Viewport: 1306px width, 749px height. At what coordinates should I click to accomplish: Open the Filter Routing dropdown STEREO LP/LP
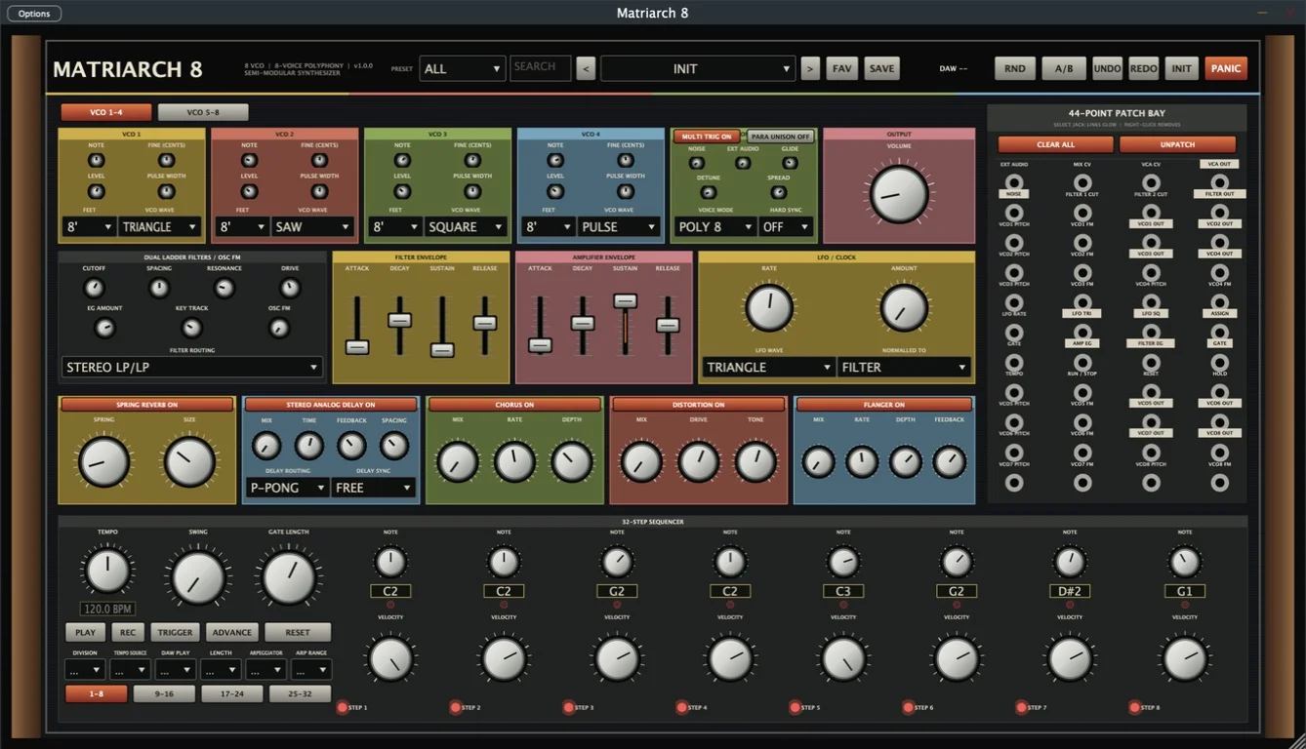[x=191, y=367]
